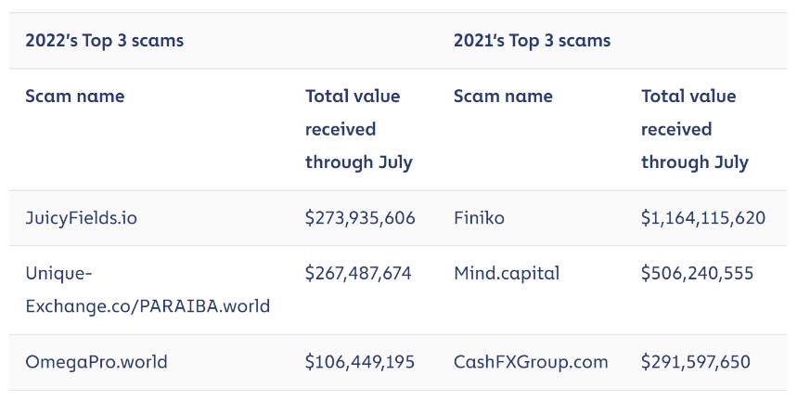Select the JuicyFields.io cell
797x401 pixels.
pos(82,218)
